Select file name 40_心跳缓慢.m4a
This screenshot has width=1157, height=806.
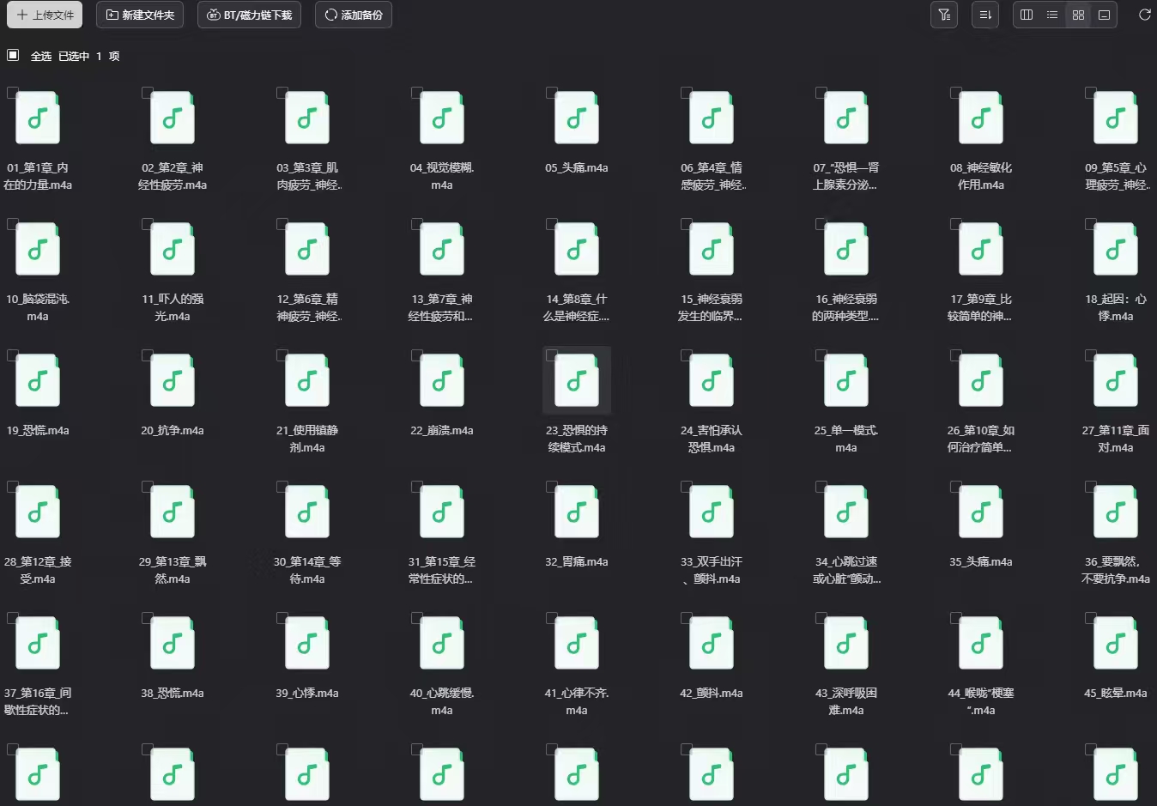tap(442, 701)
